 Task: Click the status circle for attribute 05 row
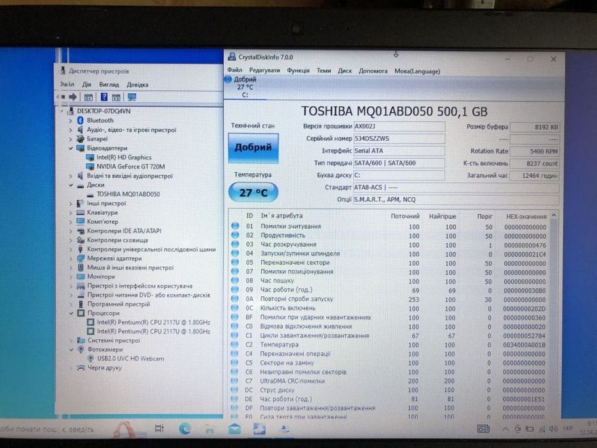[235, 262]
